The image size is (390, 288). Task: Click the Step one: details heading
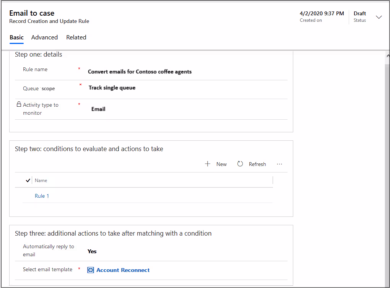(39, 54)
